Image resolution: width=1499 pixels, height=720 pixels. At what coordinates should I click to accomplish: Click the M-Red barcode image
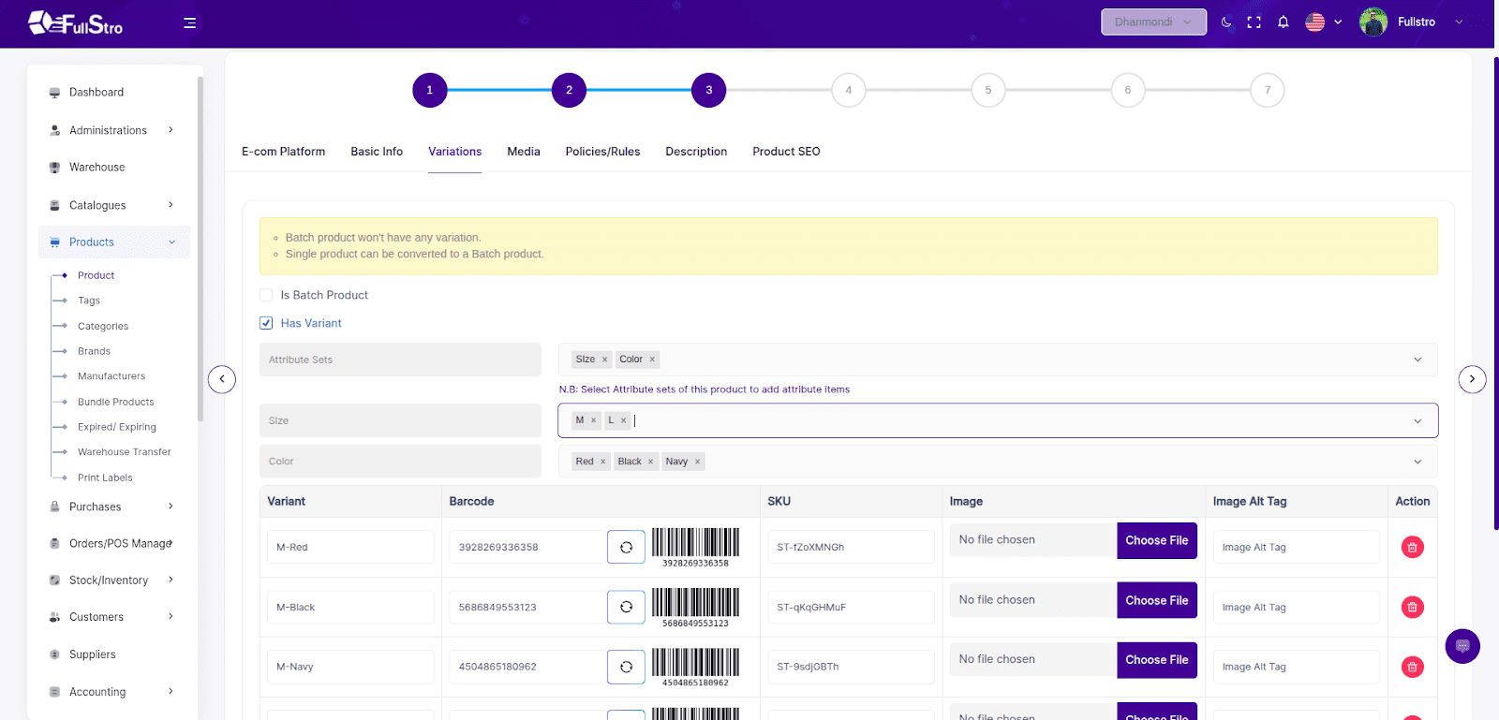[695, 547]
